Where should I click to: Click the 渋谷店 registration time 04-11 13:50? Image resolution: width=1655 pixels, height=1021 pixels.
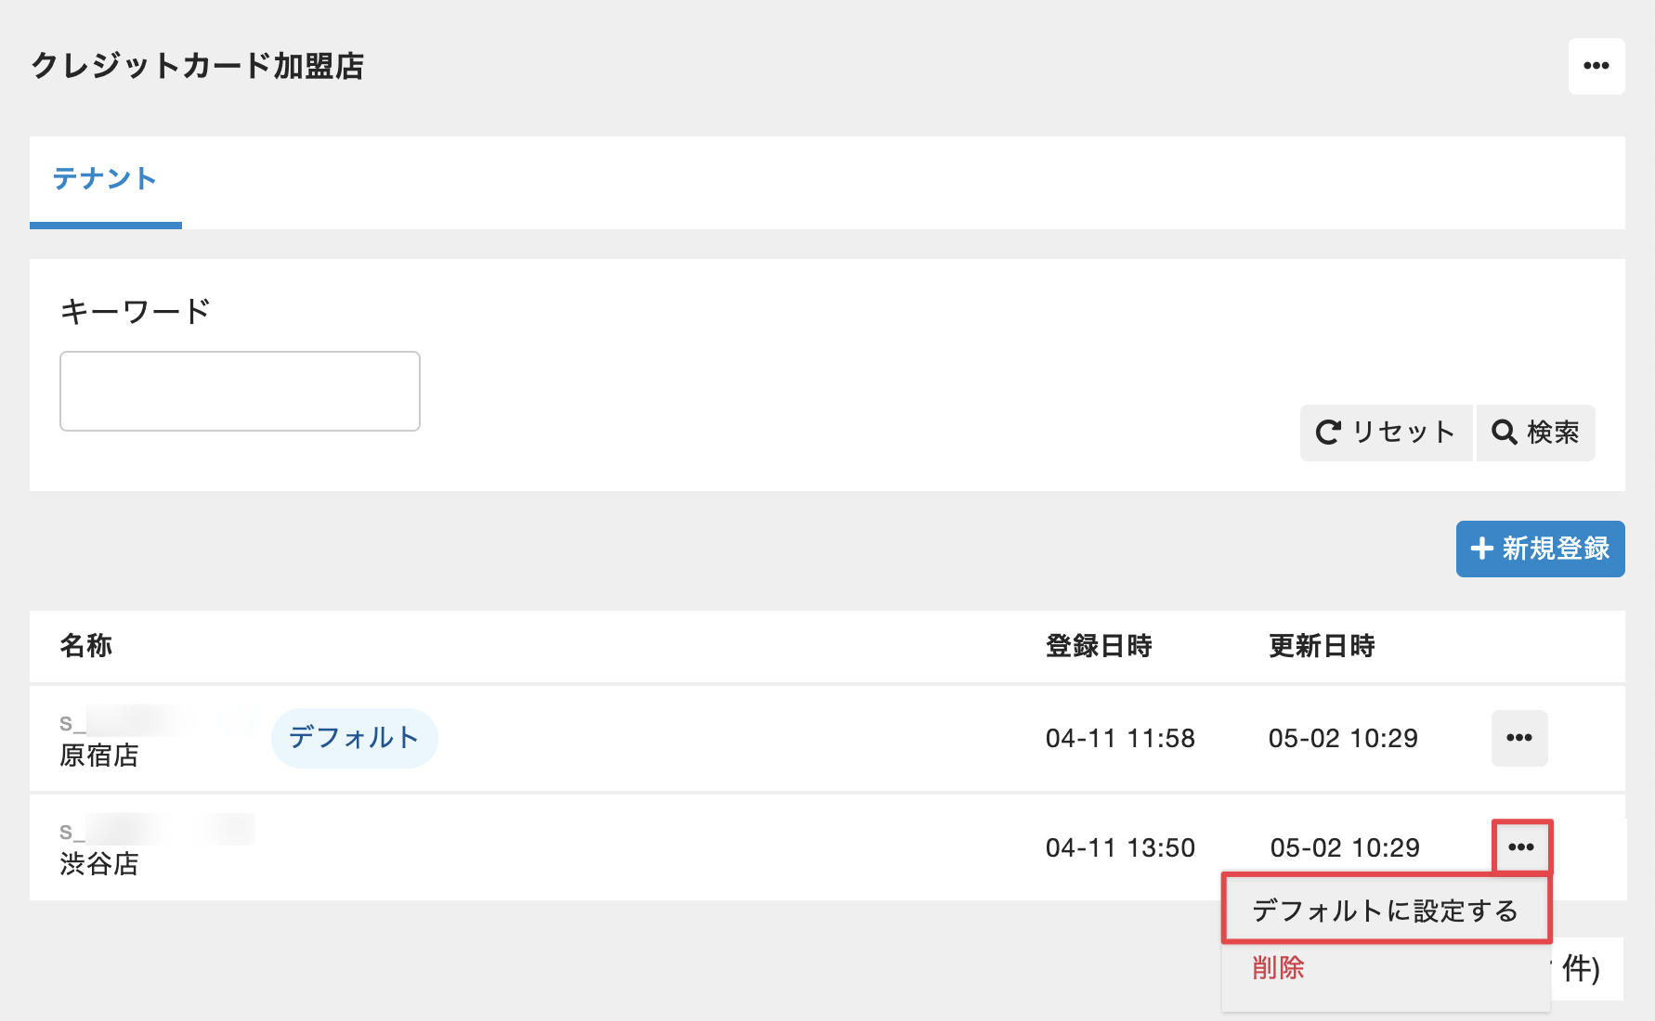1120,847
